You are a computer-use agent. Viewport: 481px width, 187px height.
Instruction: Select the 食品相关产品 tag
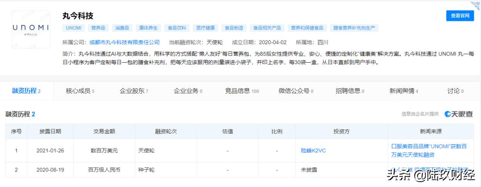267,28
